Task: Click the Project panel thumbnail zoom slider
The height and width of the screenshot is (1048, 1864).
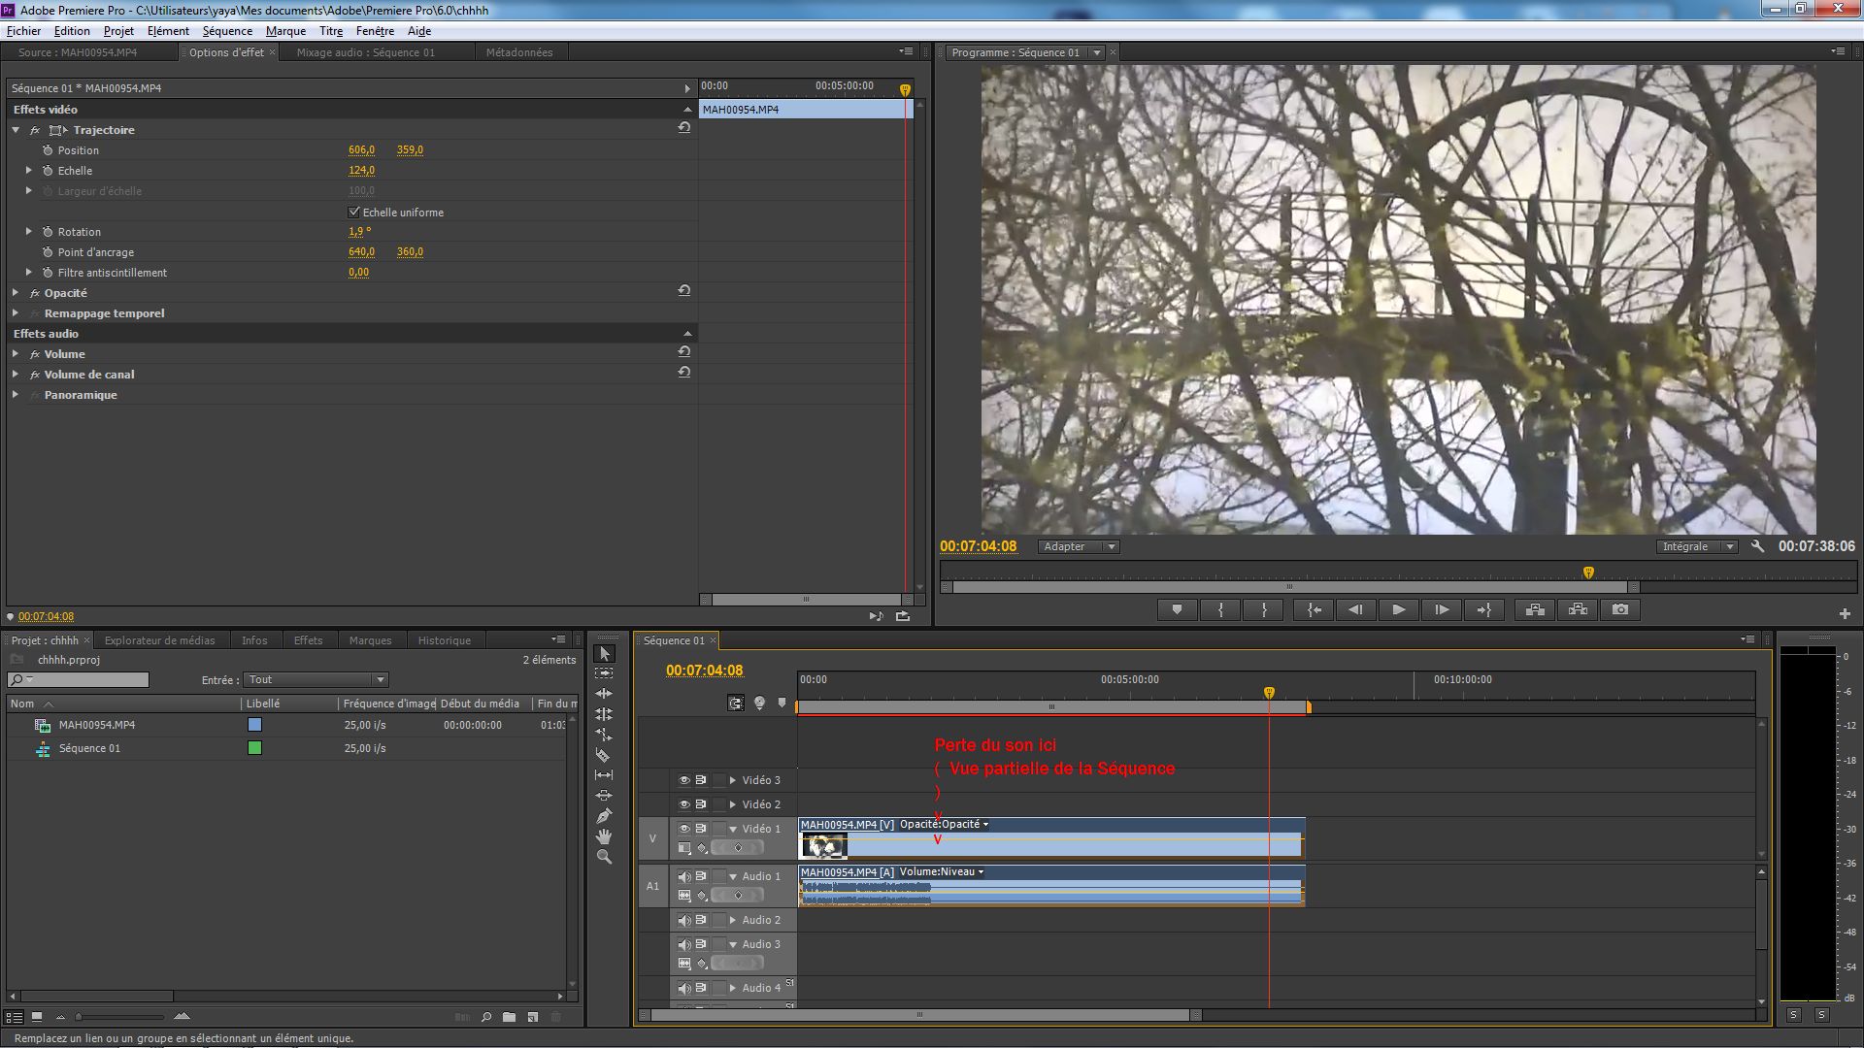Action: [121, 1017]
